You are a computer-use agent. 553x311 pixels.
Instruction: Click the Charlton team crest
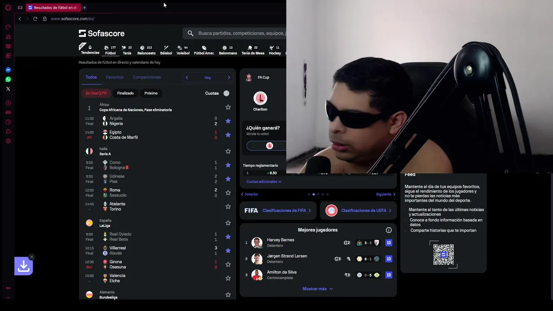click(260, 98)
